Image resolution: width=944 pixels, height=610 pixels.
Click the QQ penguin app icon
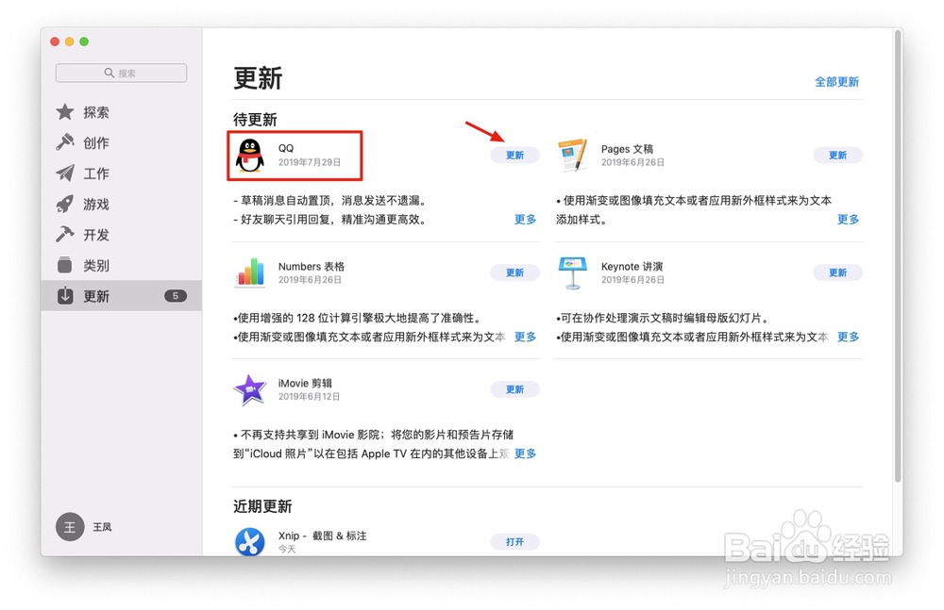tap(249, 156)
